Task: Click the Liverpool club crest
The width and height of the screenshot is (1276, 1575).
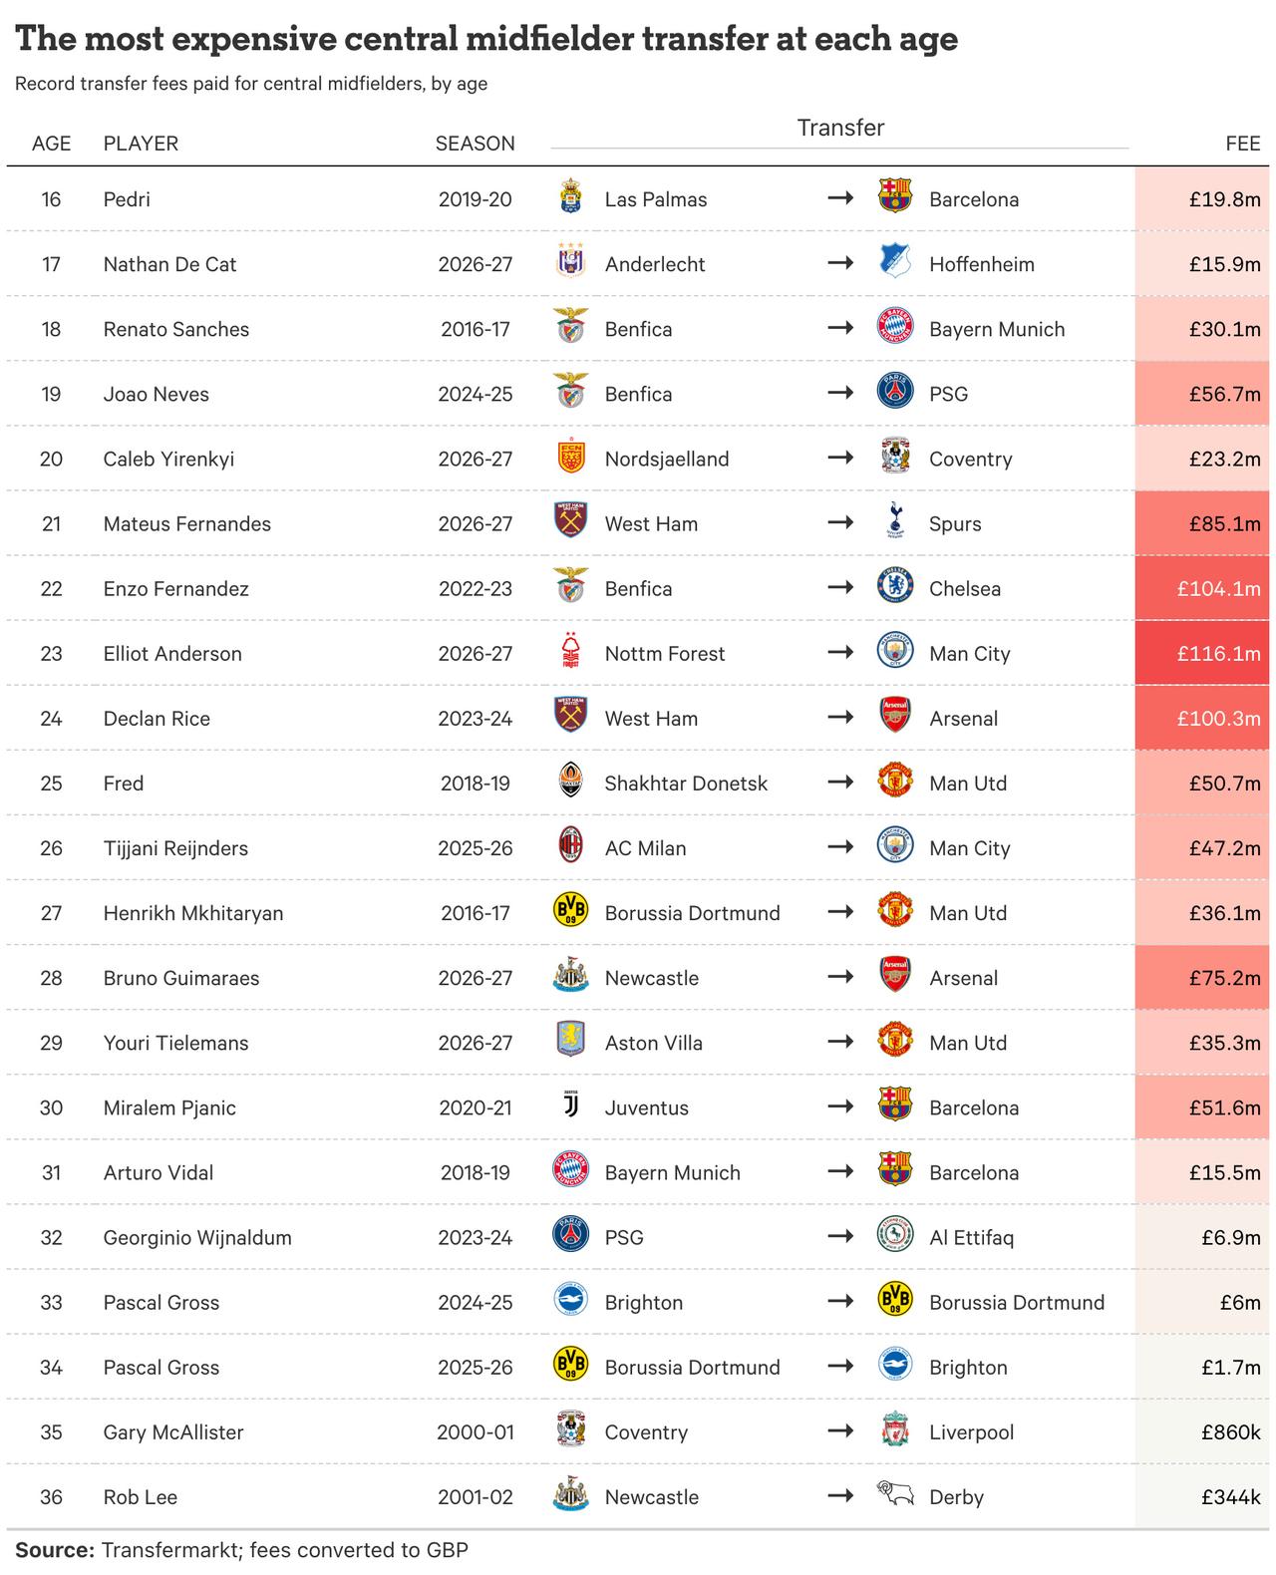Action: click(x=895, y=1430)
